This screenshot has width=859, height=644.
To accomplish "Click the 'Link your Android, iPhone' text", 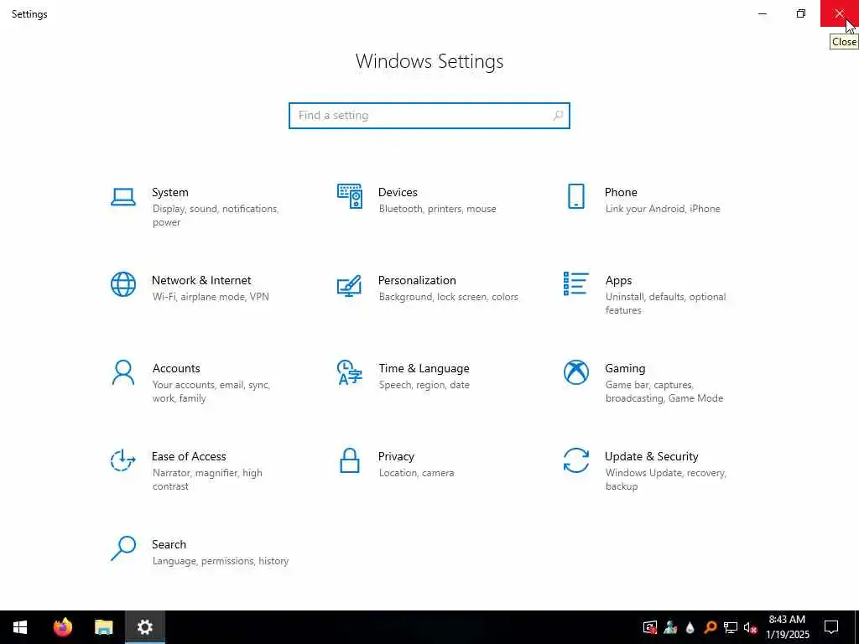I will [663, 209].
